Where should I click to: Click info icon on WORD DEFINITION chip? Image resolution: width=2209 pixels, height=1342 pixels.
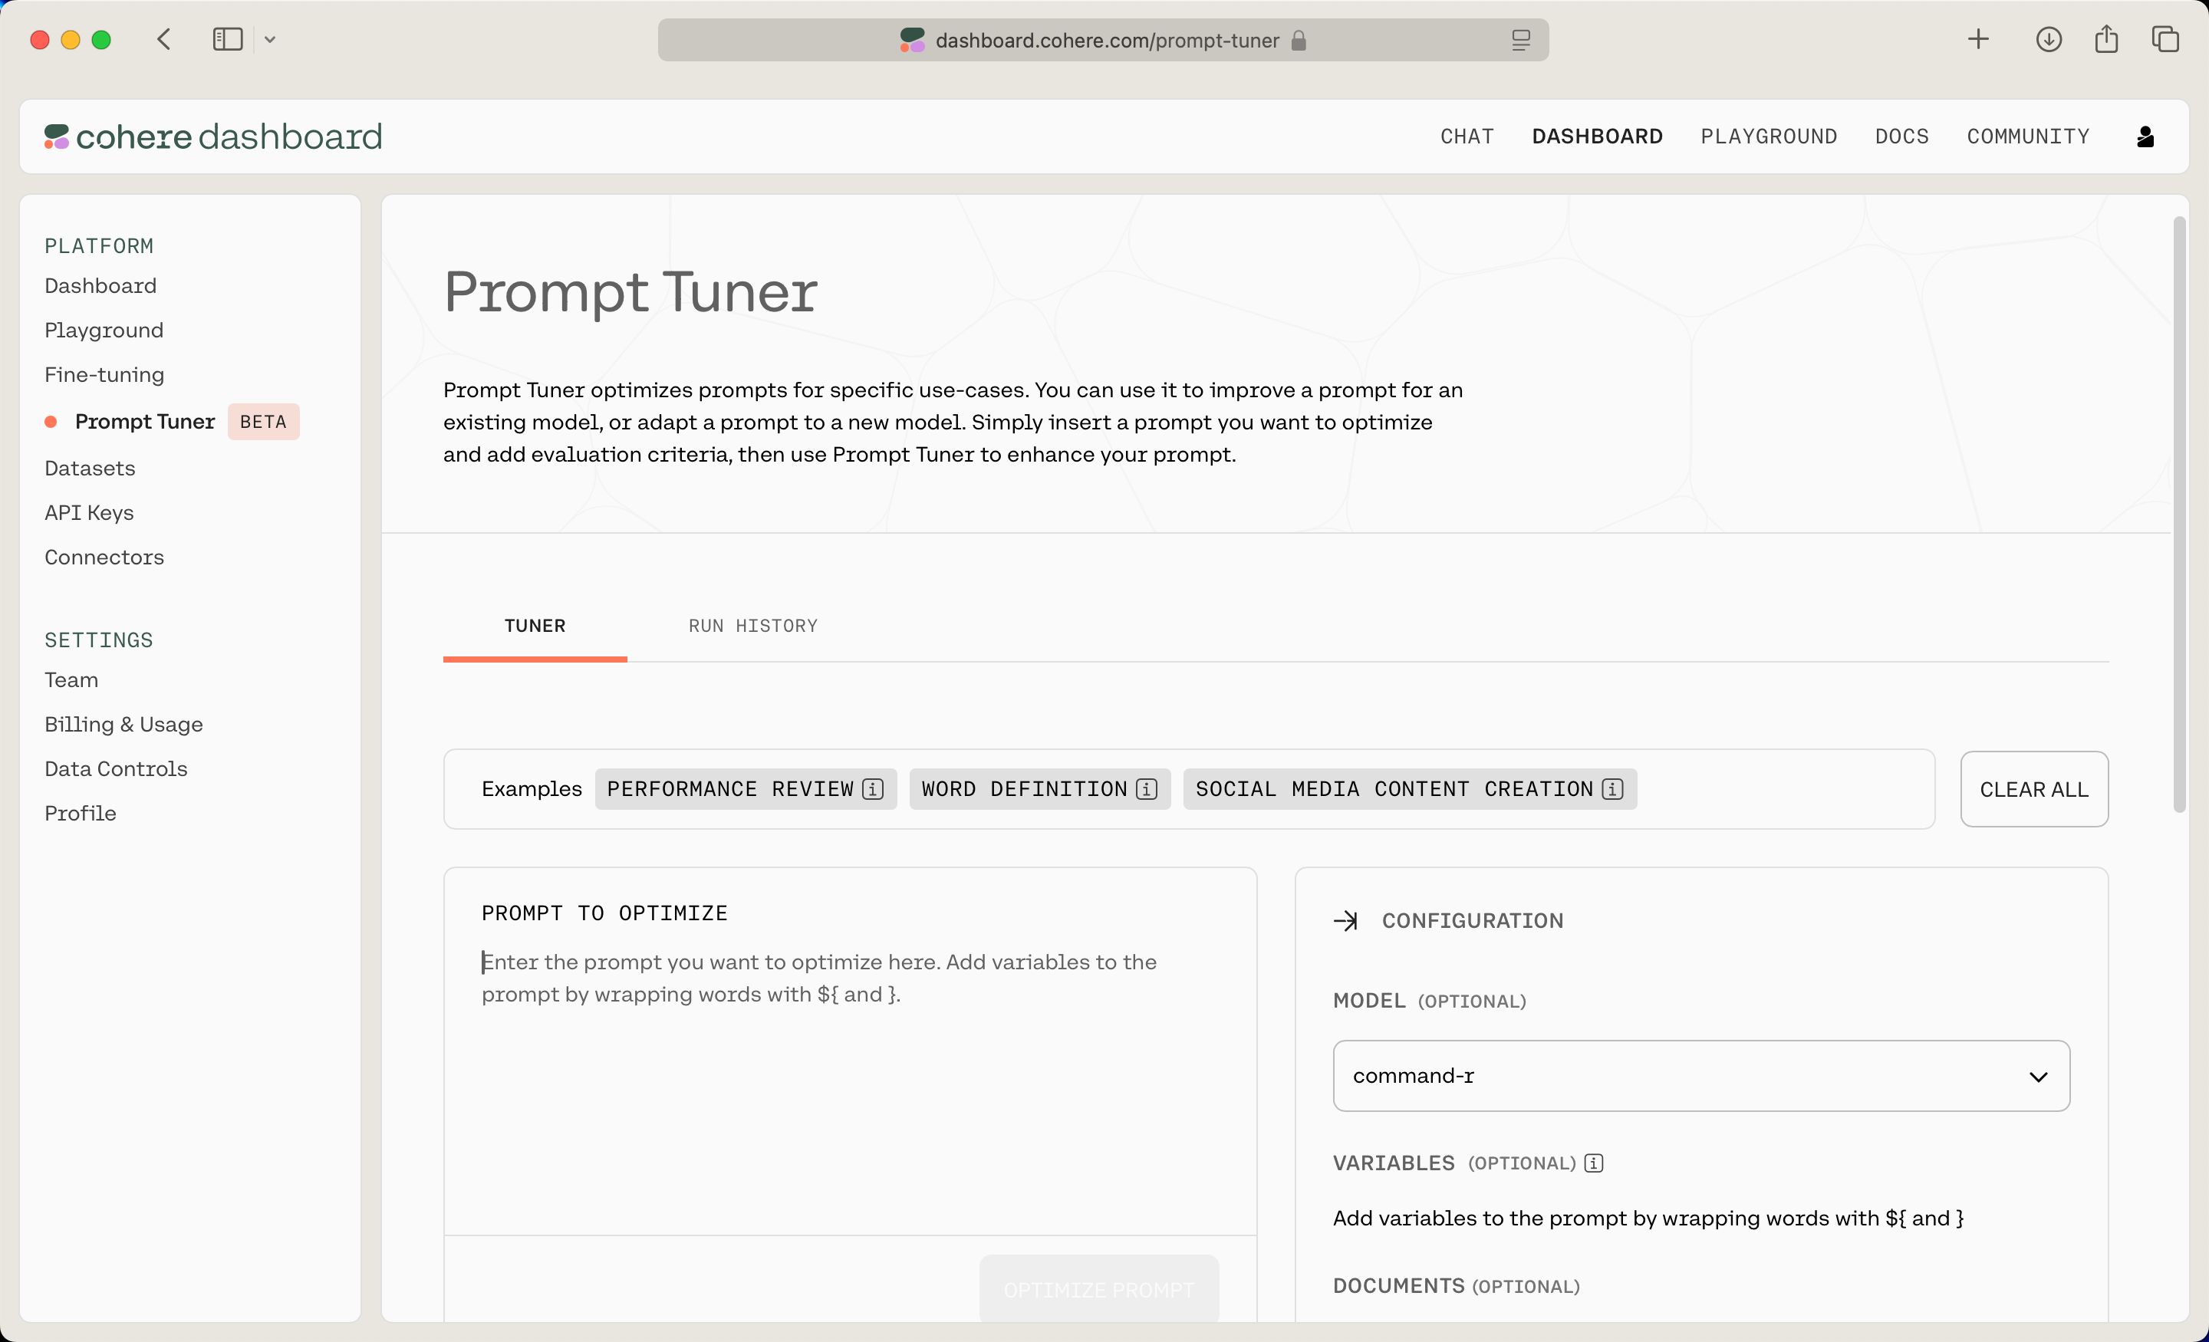point(1146,789)
